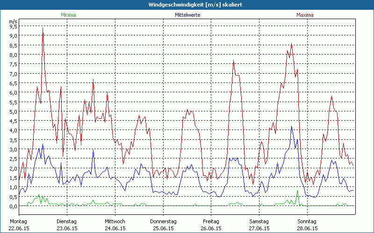Image resolution: width=374 pixels, height=233 pixels.
Task: Click the 'Samstag' day label
Action: pos(259,222)
